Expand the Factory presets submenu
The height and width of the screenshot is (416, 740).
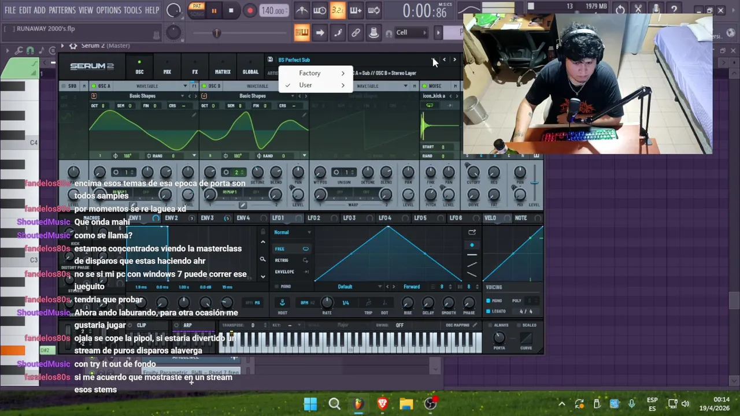315,73
